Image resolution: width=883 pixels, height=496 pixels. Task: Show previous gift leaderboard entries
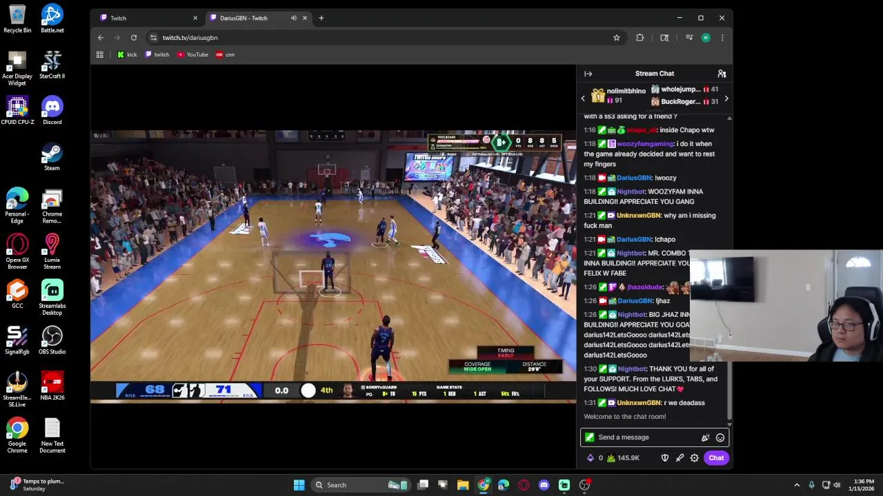tap(583, 99)
